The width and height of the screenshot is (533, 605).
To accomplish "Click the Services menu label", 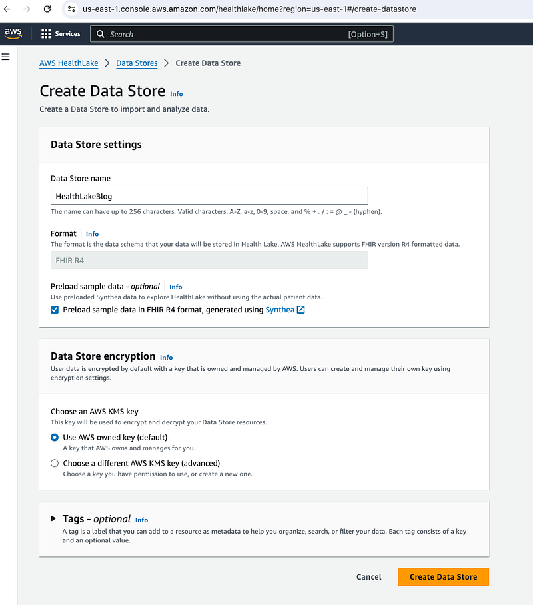I will (x=67, y=34).
